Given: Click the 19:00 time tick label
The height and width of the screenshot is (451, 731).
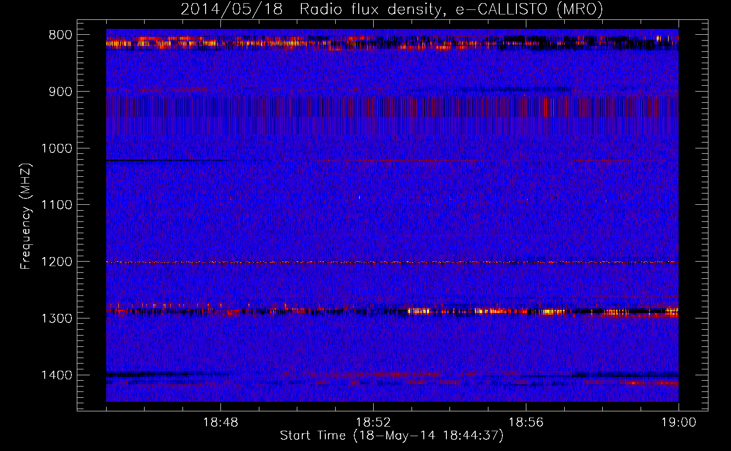Looking at the screenshot, I should click(x=679, y=423).
